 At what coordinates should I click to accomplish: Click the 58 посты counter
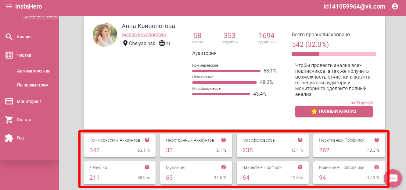tap(198, 38)
